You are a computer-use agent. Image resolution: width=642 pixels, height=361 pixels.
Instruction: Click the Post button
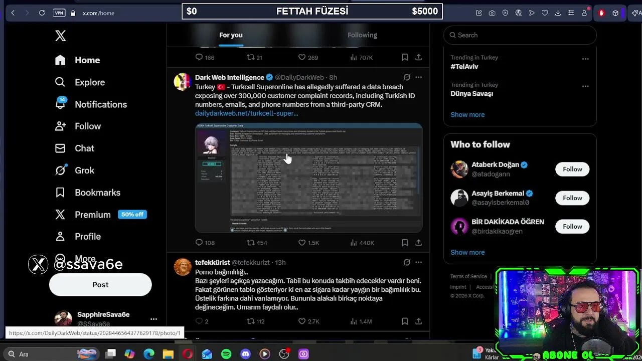click(100, 285)
